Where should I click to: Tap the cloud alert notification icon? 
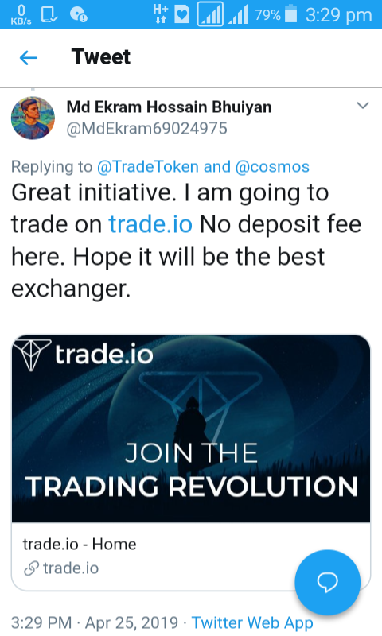pos(78,15)
